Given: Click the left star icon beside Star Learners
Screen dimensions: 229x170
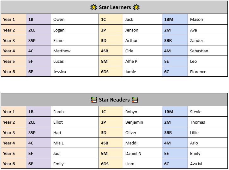Looking at the screenshot, I should coord(93,7).
